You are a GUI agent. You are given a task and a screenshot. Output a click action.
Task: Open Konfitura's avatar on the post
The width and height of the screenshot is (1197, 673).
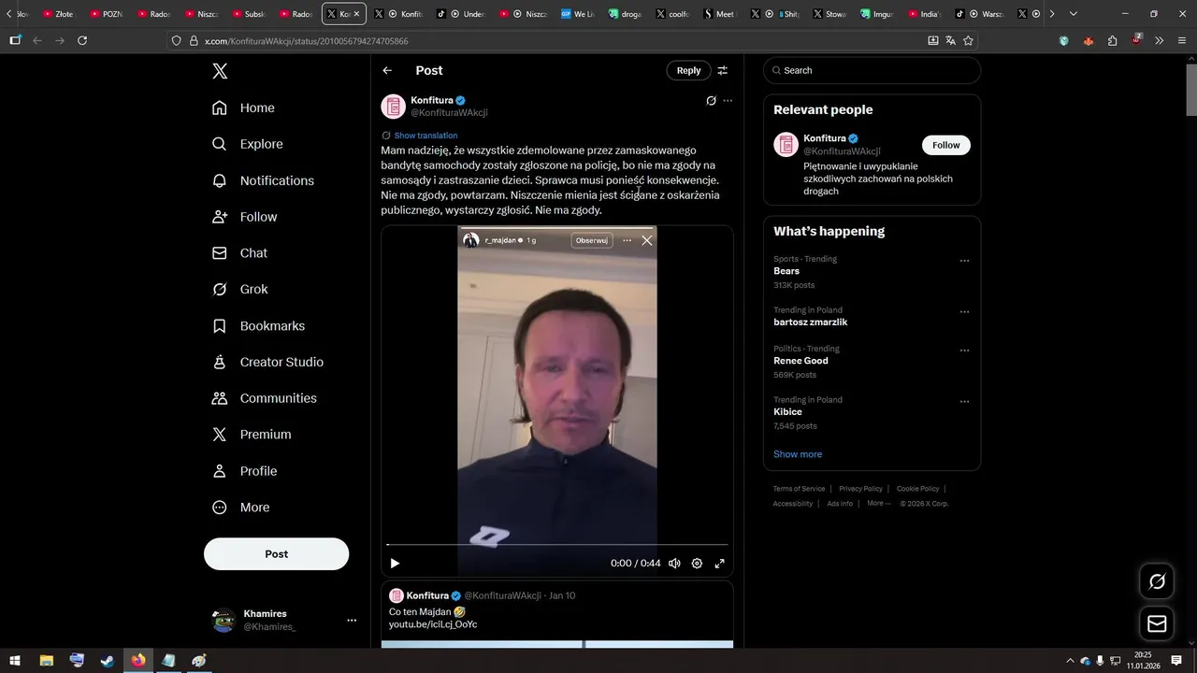point(393,106)
